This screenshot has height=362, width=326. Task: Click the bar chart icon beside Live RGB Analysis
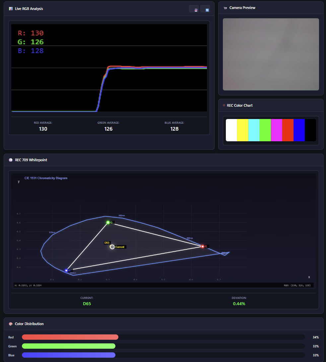(x=10, y=8)
